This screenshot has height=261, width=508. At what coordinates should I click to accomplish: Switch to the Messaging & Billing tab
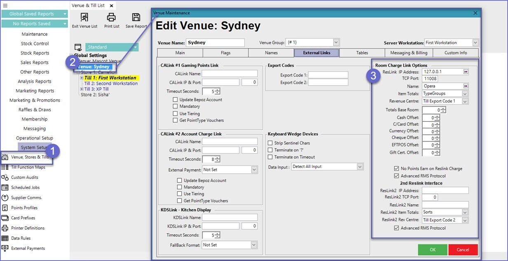click(408, 53)
